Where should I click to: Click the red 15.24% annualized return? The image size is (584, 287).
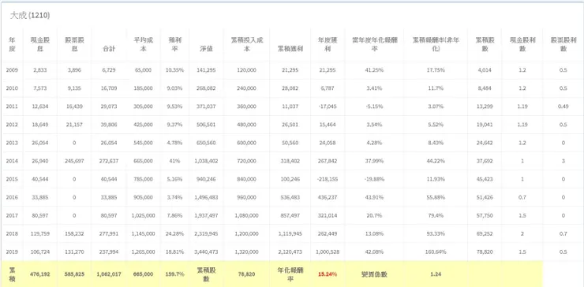tap(328, 274)
